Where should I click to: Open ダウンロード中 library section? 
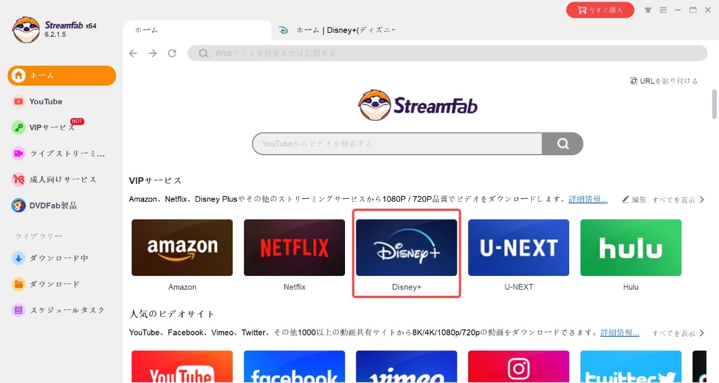click(x=50, y=258)
